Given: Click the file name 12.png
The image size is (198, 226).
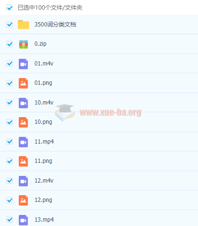Looking at the screenshot, I should point(43,200).
